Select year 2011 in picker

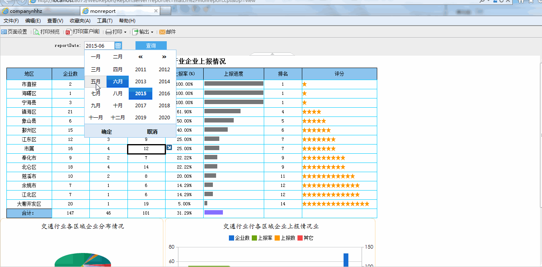pyautogui.click(x=140, y=69)
